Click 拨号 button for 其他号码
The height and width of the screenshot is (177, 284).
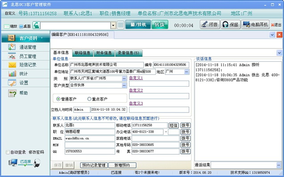(x=185, y=145)
